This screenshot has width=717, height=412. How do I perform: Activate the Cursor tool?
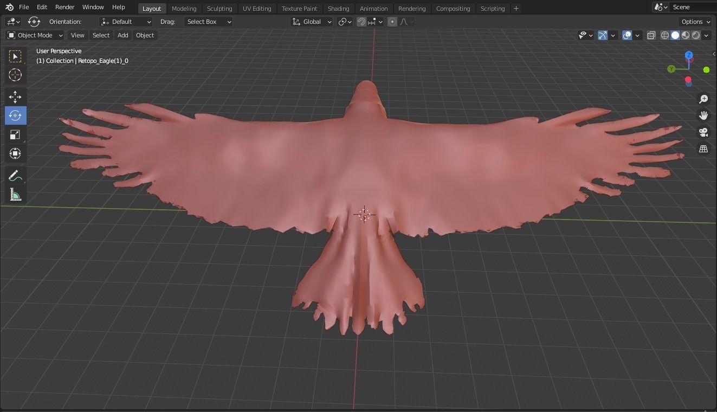point(15,75)
